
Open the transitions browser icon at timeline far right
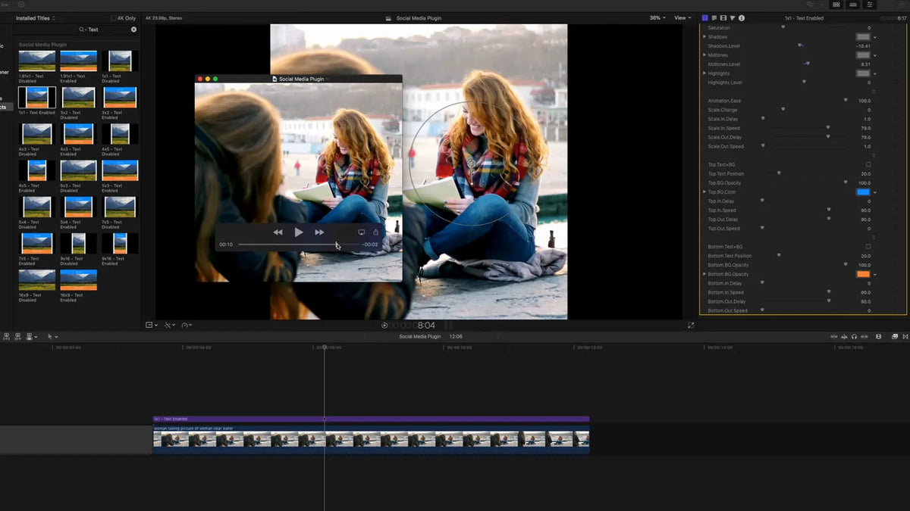(905, 336)
